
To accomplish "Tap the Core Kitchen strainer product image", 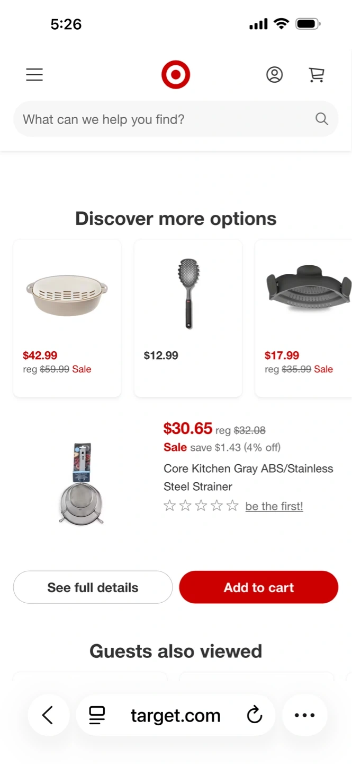I will pyautogui.click(x=82, y=484).
